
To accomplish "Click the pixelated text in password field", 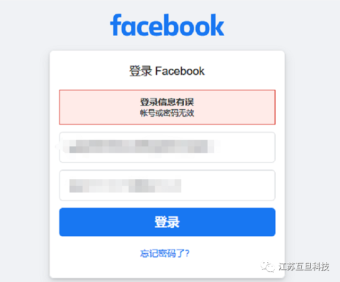I will point(125,186).
